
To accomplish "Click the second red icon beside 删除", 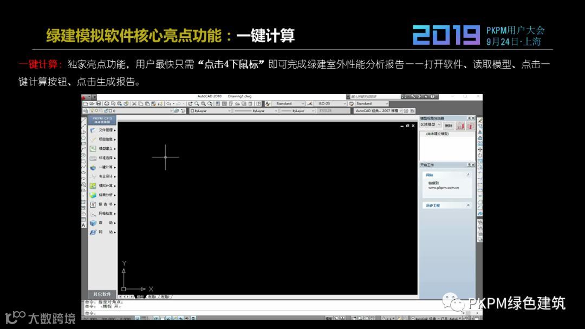I will [x=471, y=126].
